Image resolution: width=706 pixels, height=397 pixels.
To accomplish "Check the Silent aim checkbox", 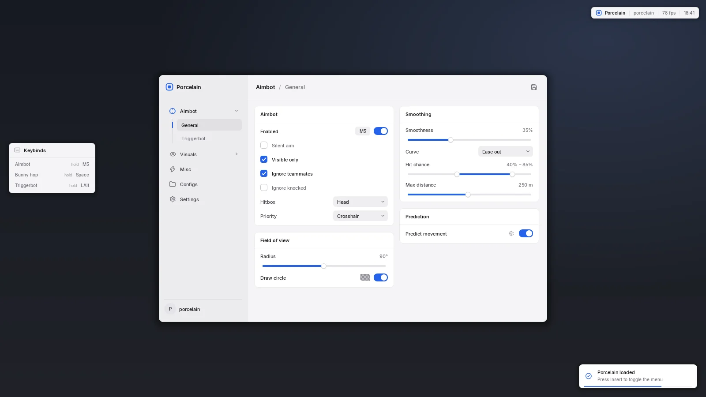I will click(264, 146).
